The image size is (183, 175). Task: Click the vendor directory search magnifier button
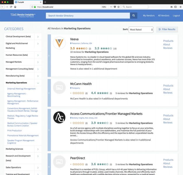133,16
